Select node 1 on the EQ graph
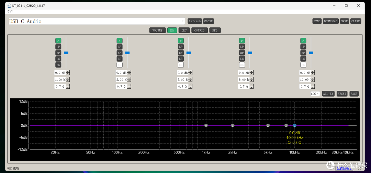 (x=233, y=126)
